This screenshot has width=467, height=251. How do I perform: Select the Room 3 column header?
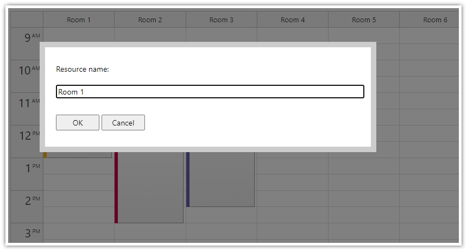coord(222,20)
